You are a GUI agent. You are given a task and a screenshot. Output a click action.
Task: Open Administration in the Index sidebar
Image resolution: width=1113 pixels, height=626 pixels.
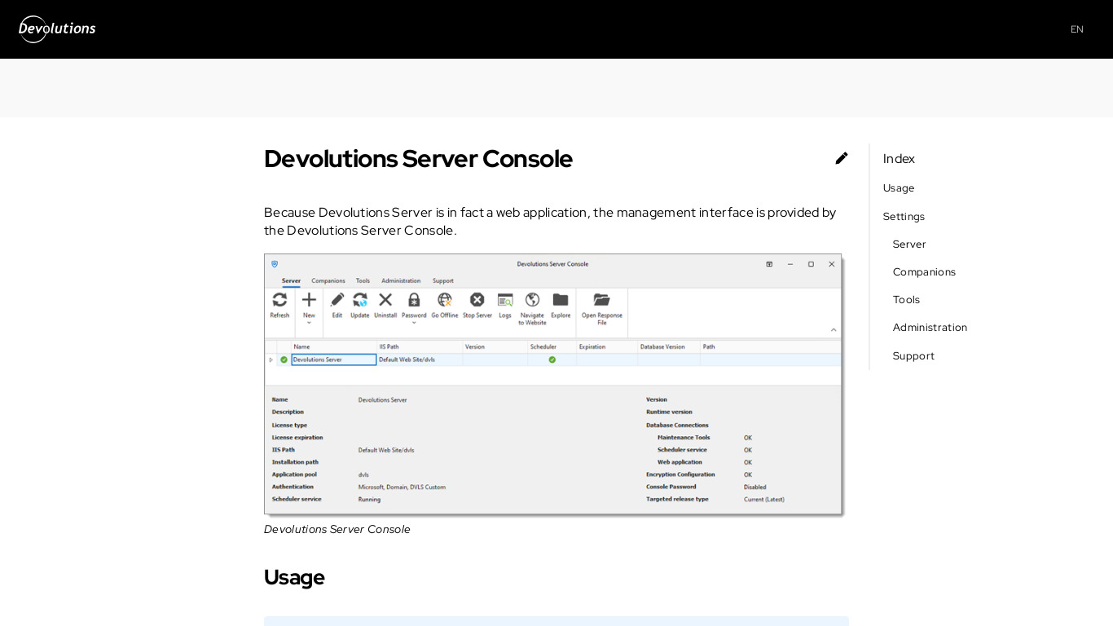pyautogui.click(x=930, y=328)
